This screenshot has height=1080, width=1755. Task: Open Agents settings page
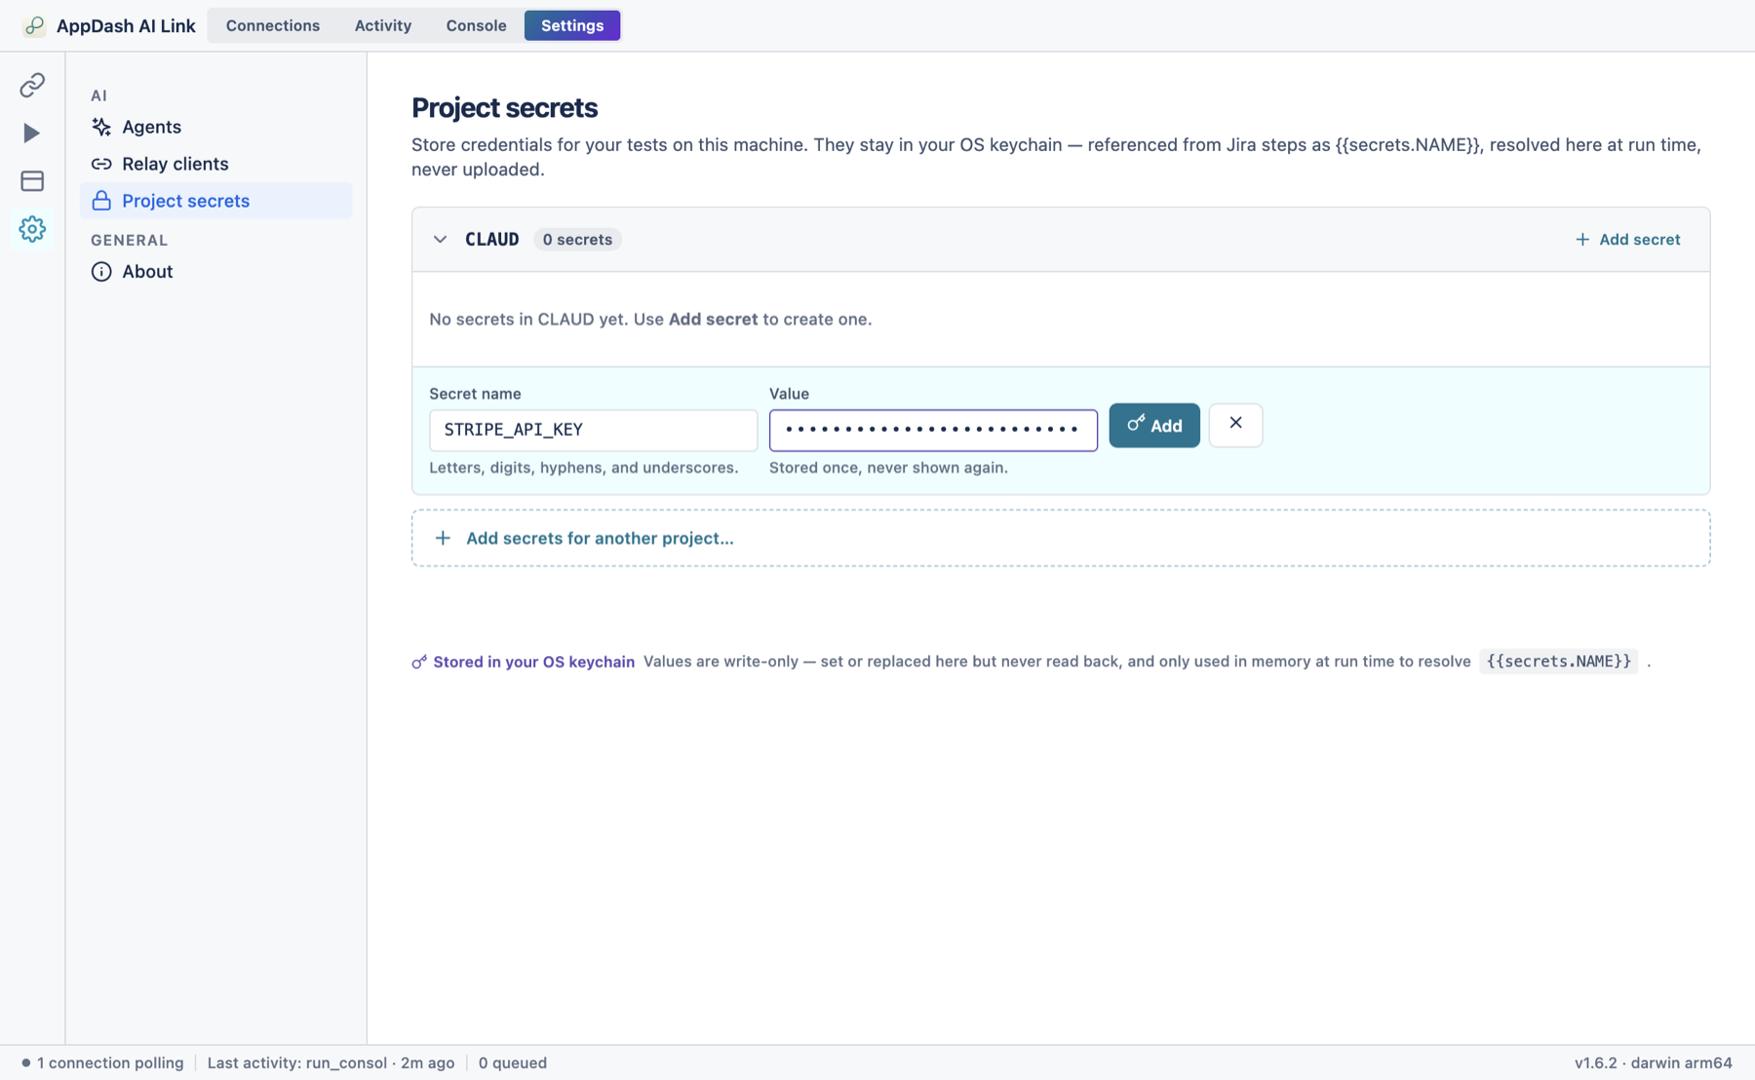216,127
